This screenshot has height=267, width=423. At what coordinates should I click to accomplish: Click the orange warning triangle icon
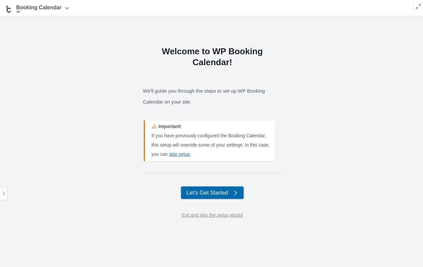[154, 126]
